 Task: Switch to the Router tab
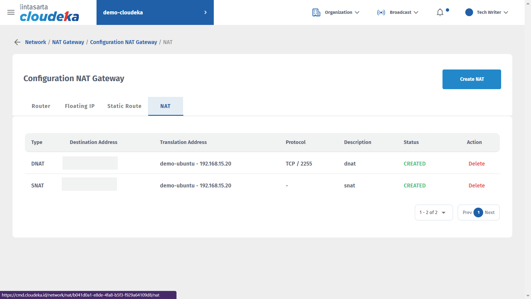click(41, 106)
